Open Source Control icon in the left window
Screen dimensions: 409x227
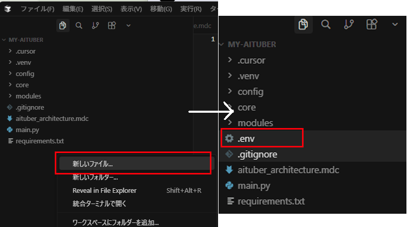click(x=95, y=26)
